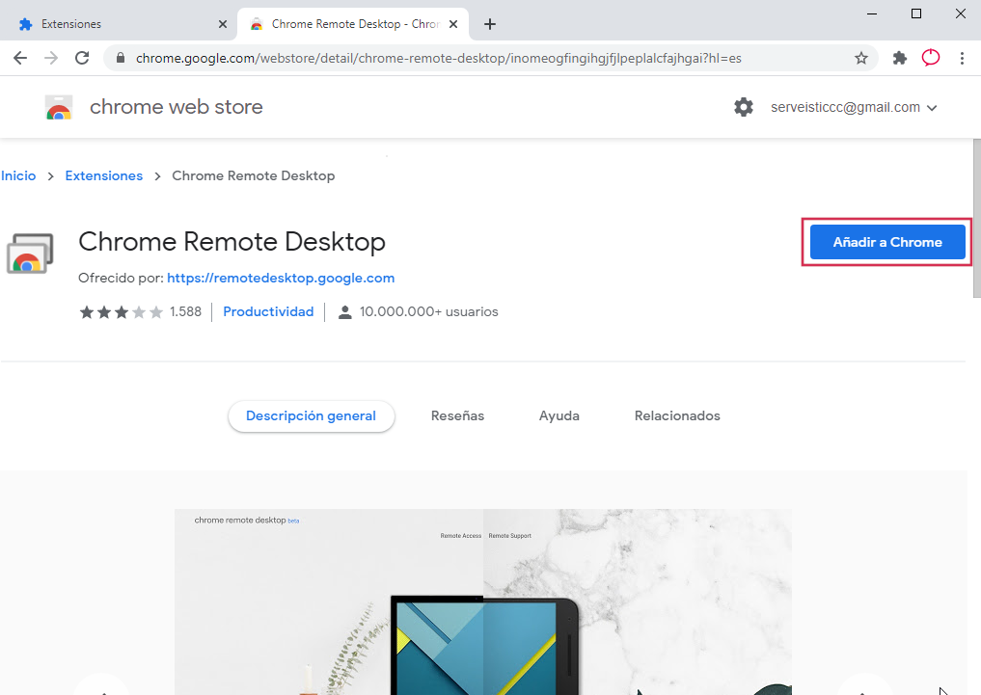Go to Inicio breadcrumb link

pos(18,175)
